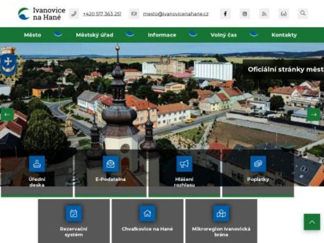The height and width of the screenshot is (243, 324).
Task: Open search with the magnifier icon
Action: (303, 14)
